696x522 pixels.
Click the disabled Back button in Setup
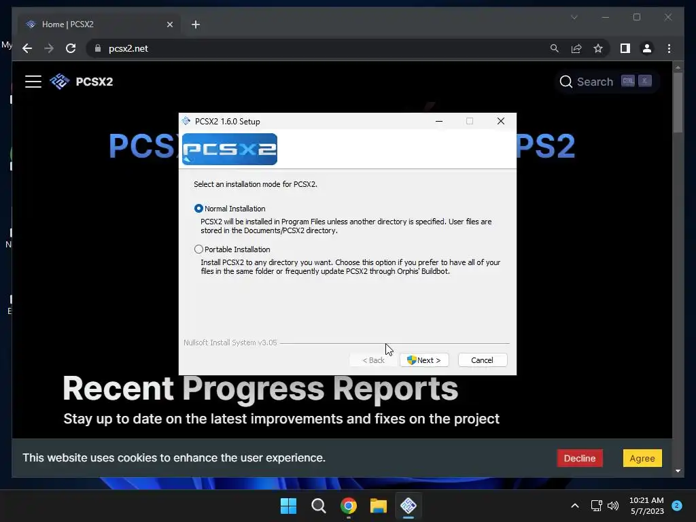[x=373, y=360]
